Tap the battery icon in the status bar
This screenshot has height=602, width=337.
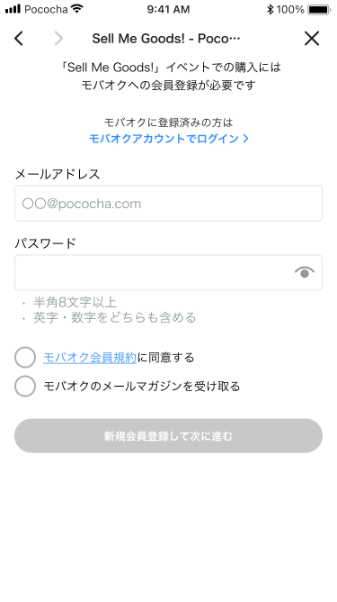[x=320, y=9]
